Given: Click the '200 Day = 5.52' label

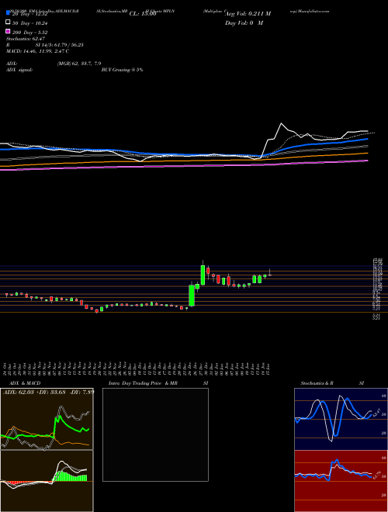Looking at the screenshot, I should pos(30,33).
